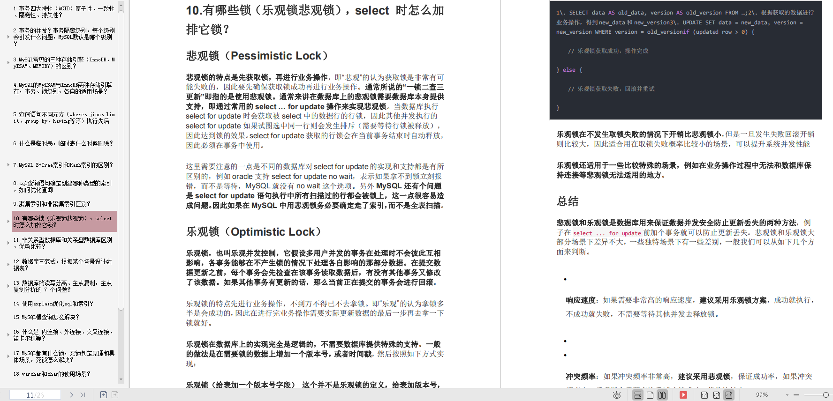Expand outline item 2 事务的并发

(8, 37)
